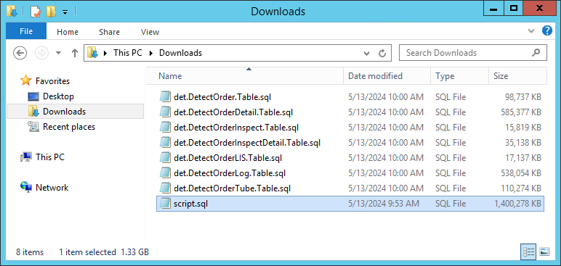
Task: Select the script.sql file name
Action: click(190, 204)
